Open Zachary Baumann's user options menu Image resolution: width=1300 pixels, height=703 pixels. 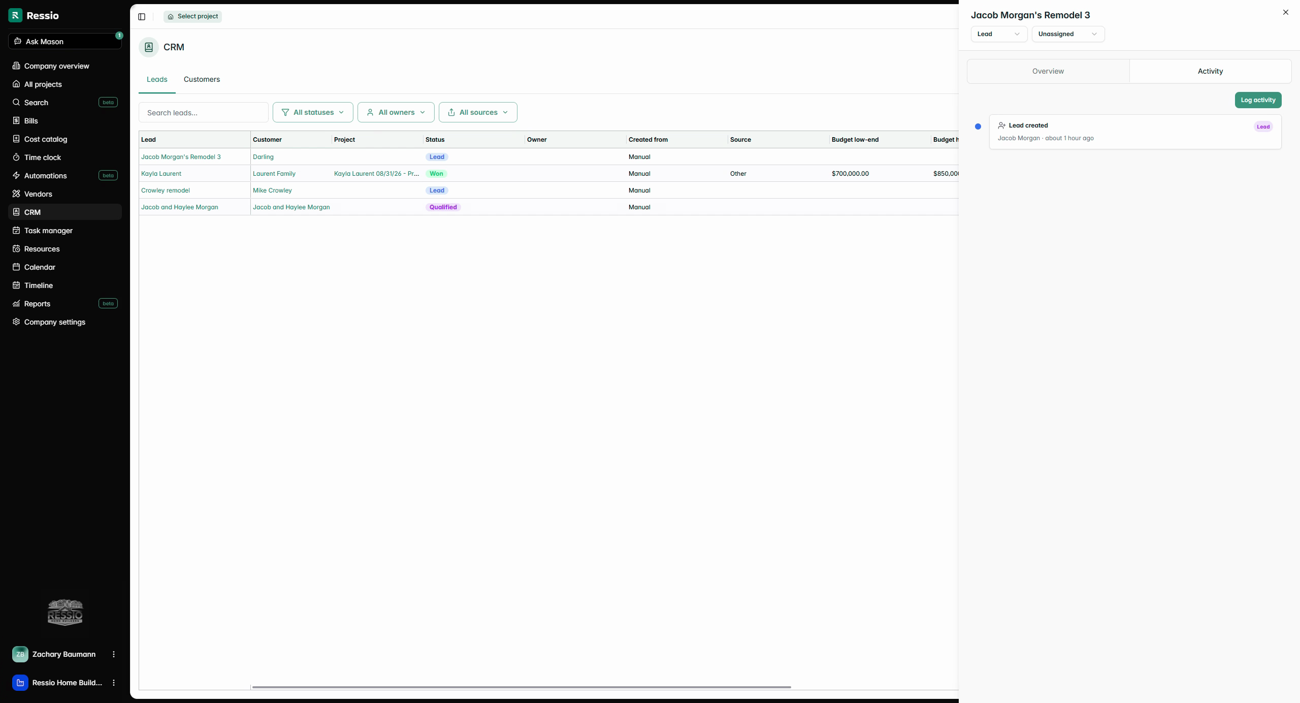point(114,654)
